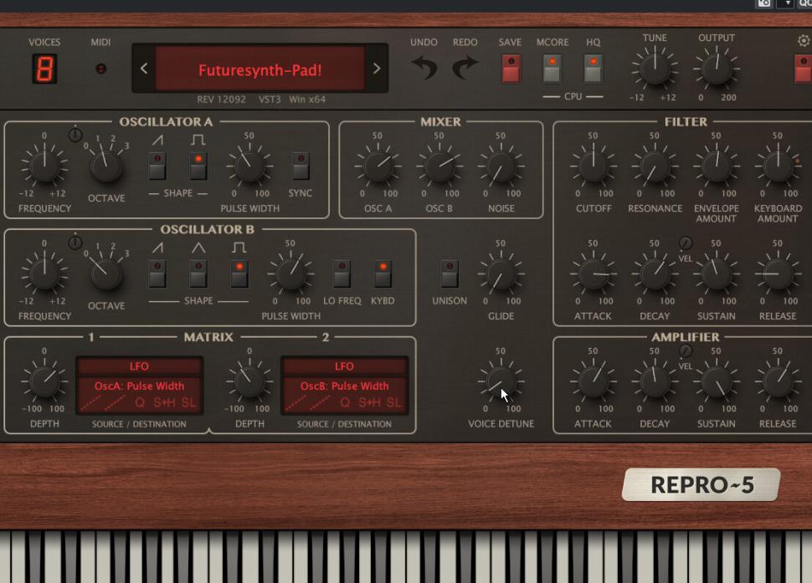Click the Amplifier RELEASE knob
This screenshot has width=812, height=583.
pyautogui.click(x=778, y=381)
